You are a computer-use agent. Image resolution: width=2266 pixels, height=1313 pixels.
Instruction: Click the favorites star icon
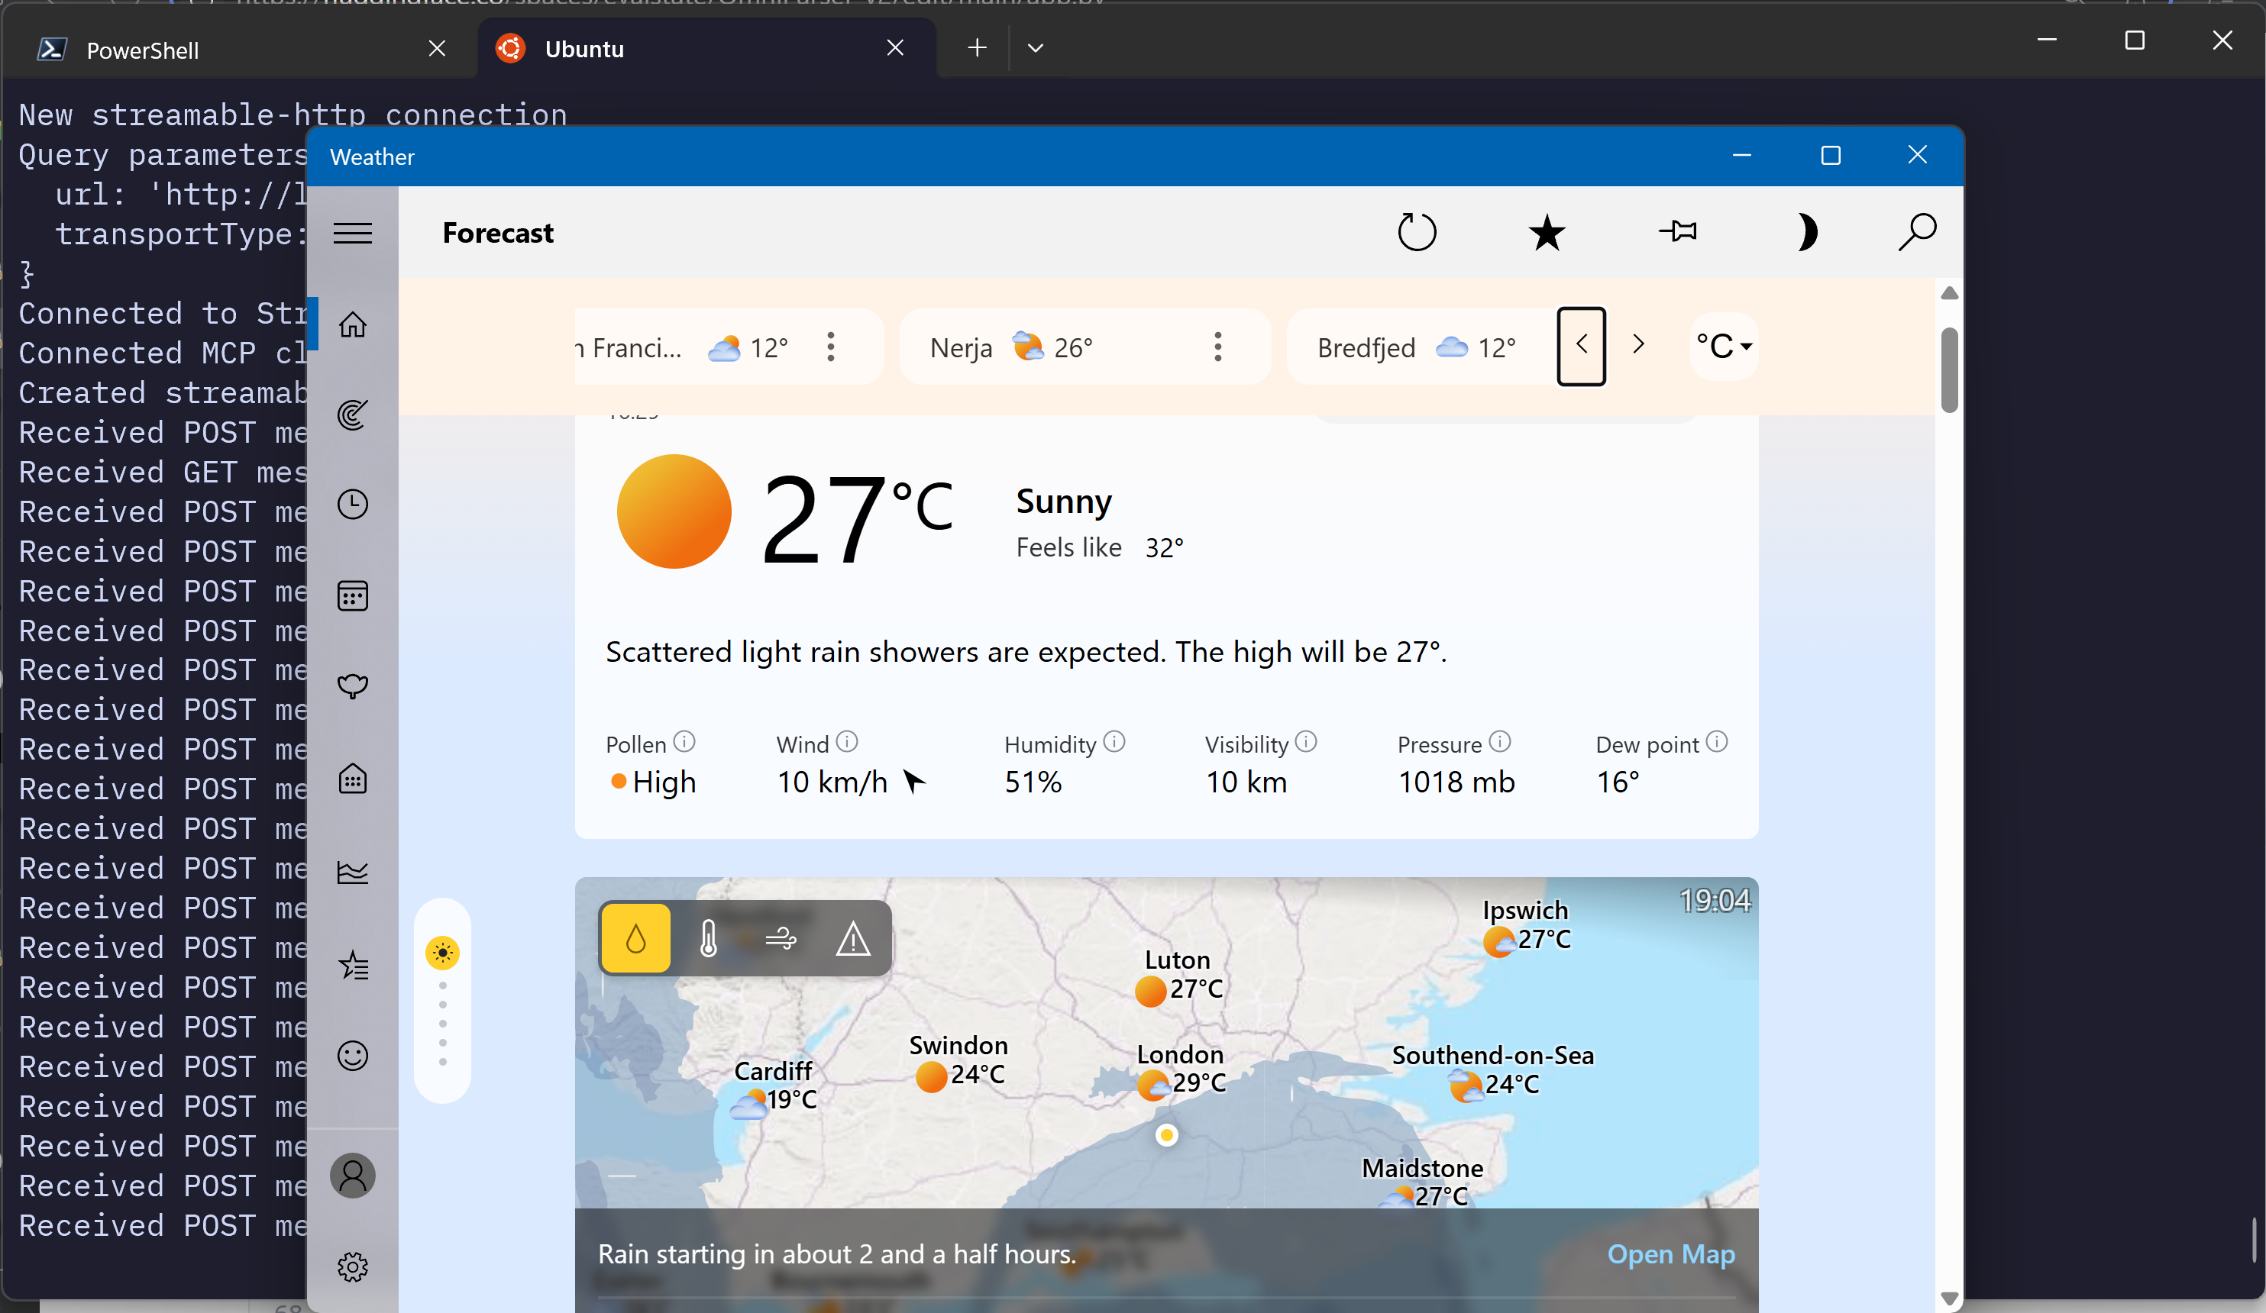1547,233
